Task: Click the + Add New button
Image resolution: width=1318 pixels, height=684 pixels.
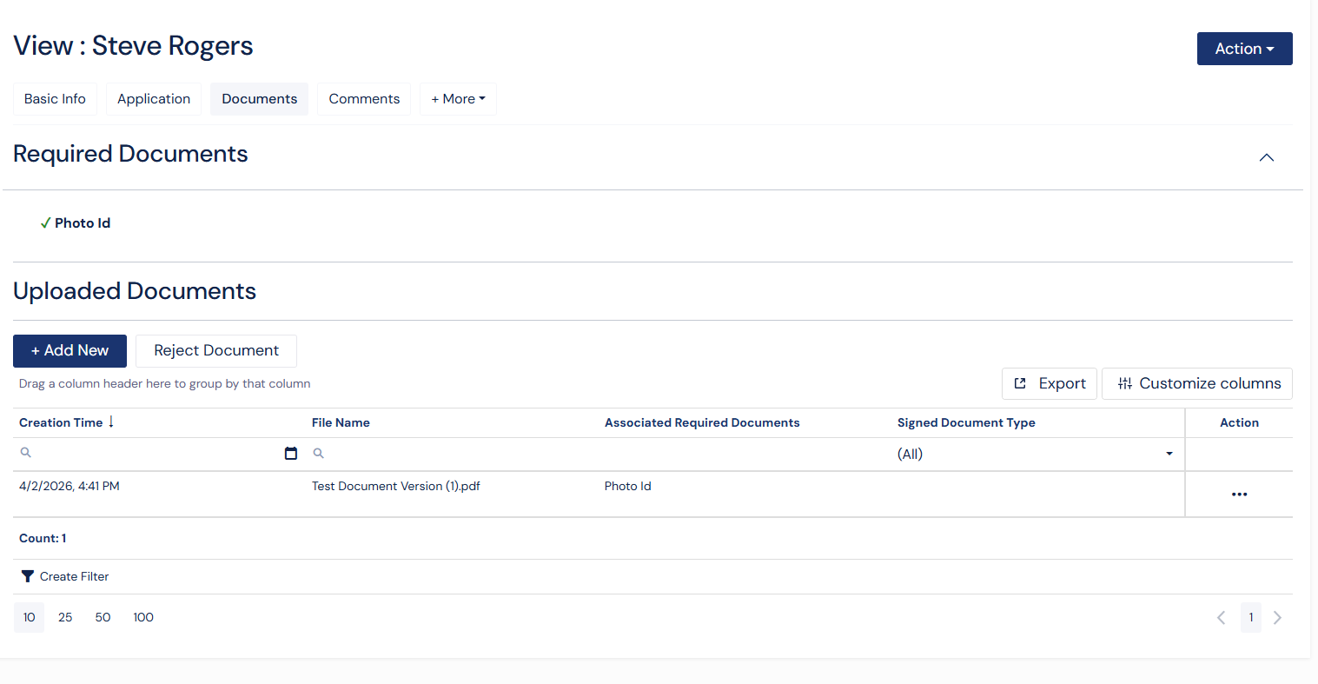Action: (x=70, y=351)
